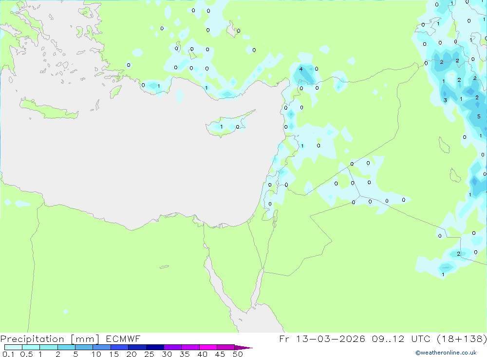This screenshot has width=487, height=357.
Task: Click the 'Fr 13-03-2026' forecast date
Action: point(322,338)
